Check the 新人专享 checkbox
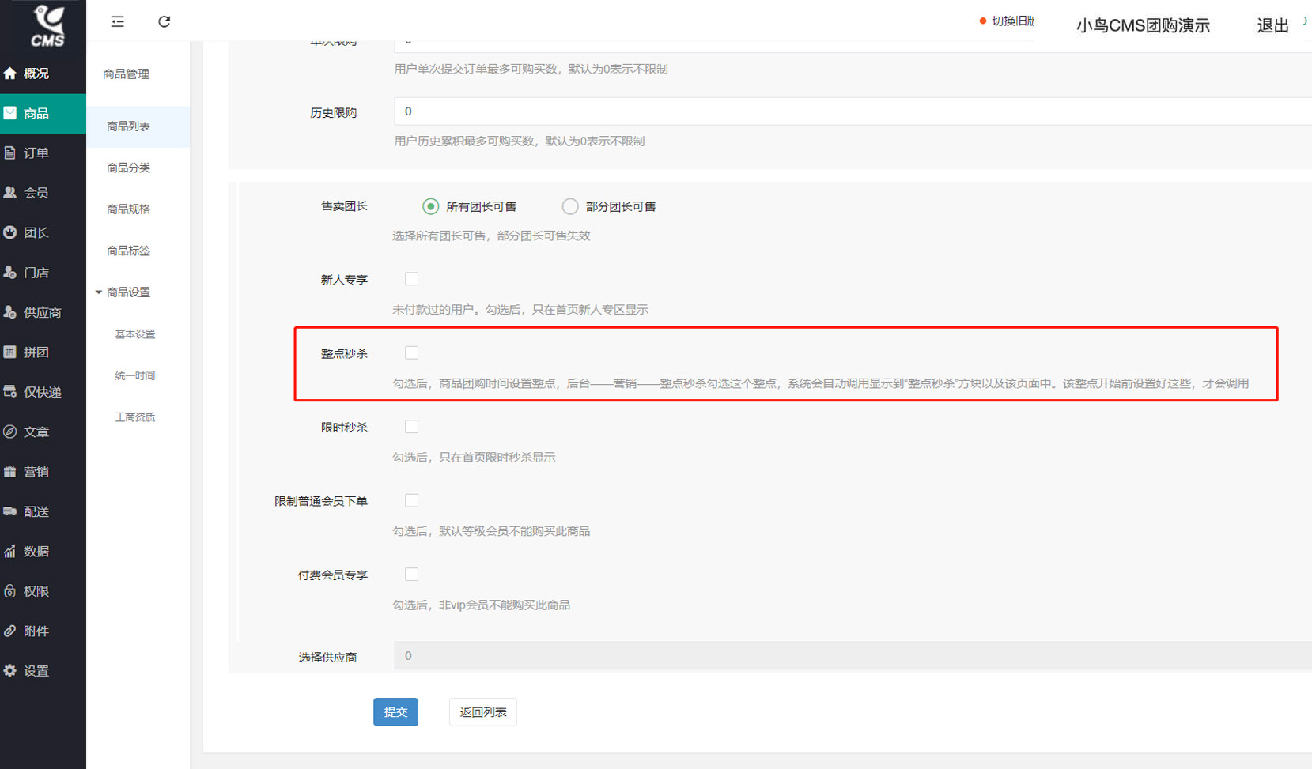1312x769 pixels. coord(411,279)
